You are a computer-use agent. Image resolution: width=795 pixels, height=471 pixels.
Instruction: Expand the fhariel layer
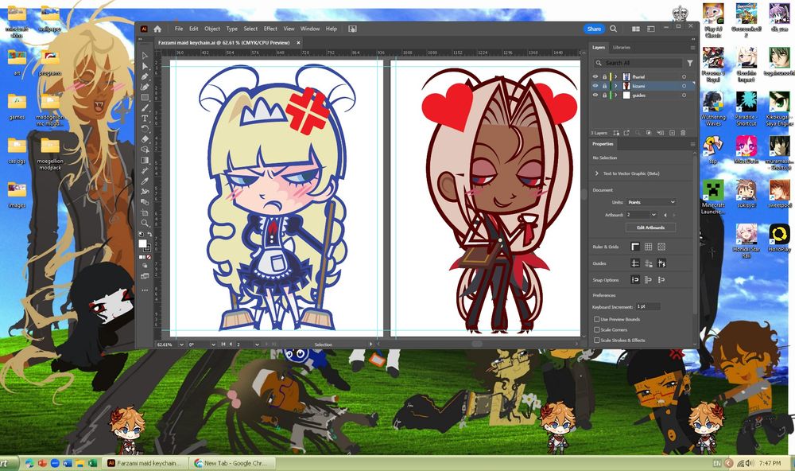pos(616,76)
